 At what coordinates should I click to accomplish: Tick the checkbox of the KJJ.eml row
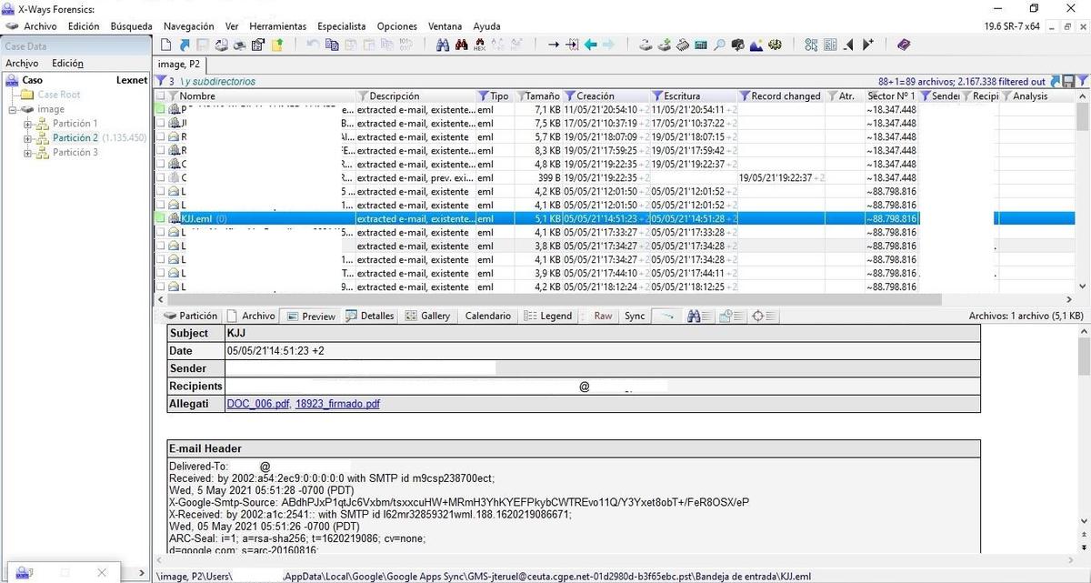(161, 219)
